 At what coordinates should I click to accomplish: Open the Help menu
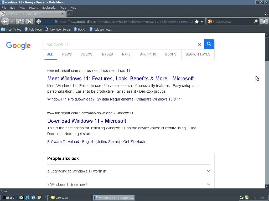[x=73, y=8]
